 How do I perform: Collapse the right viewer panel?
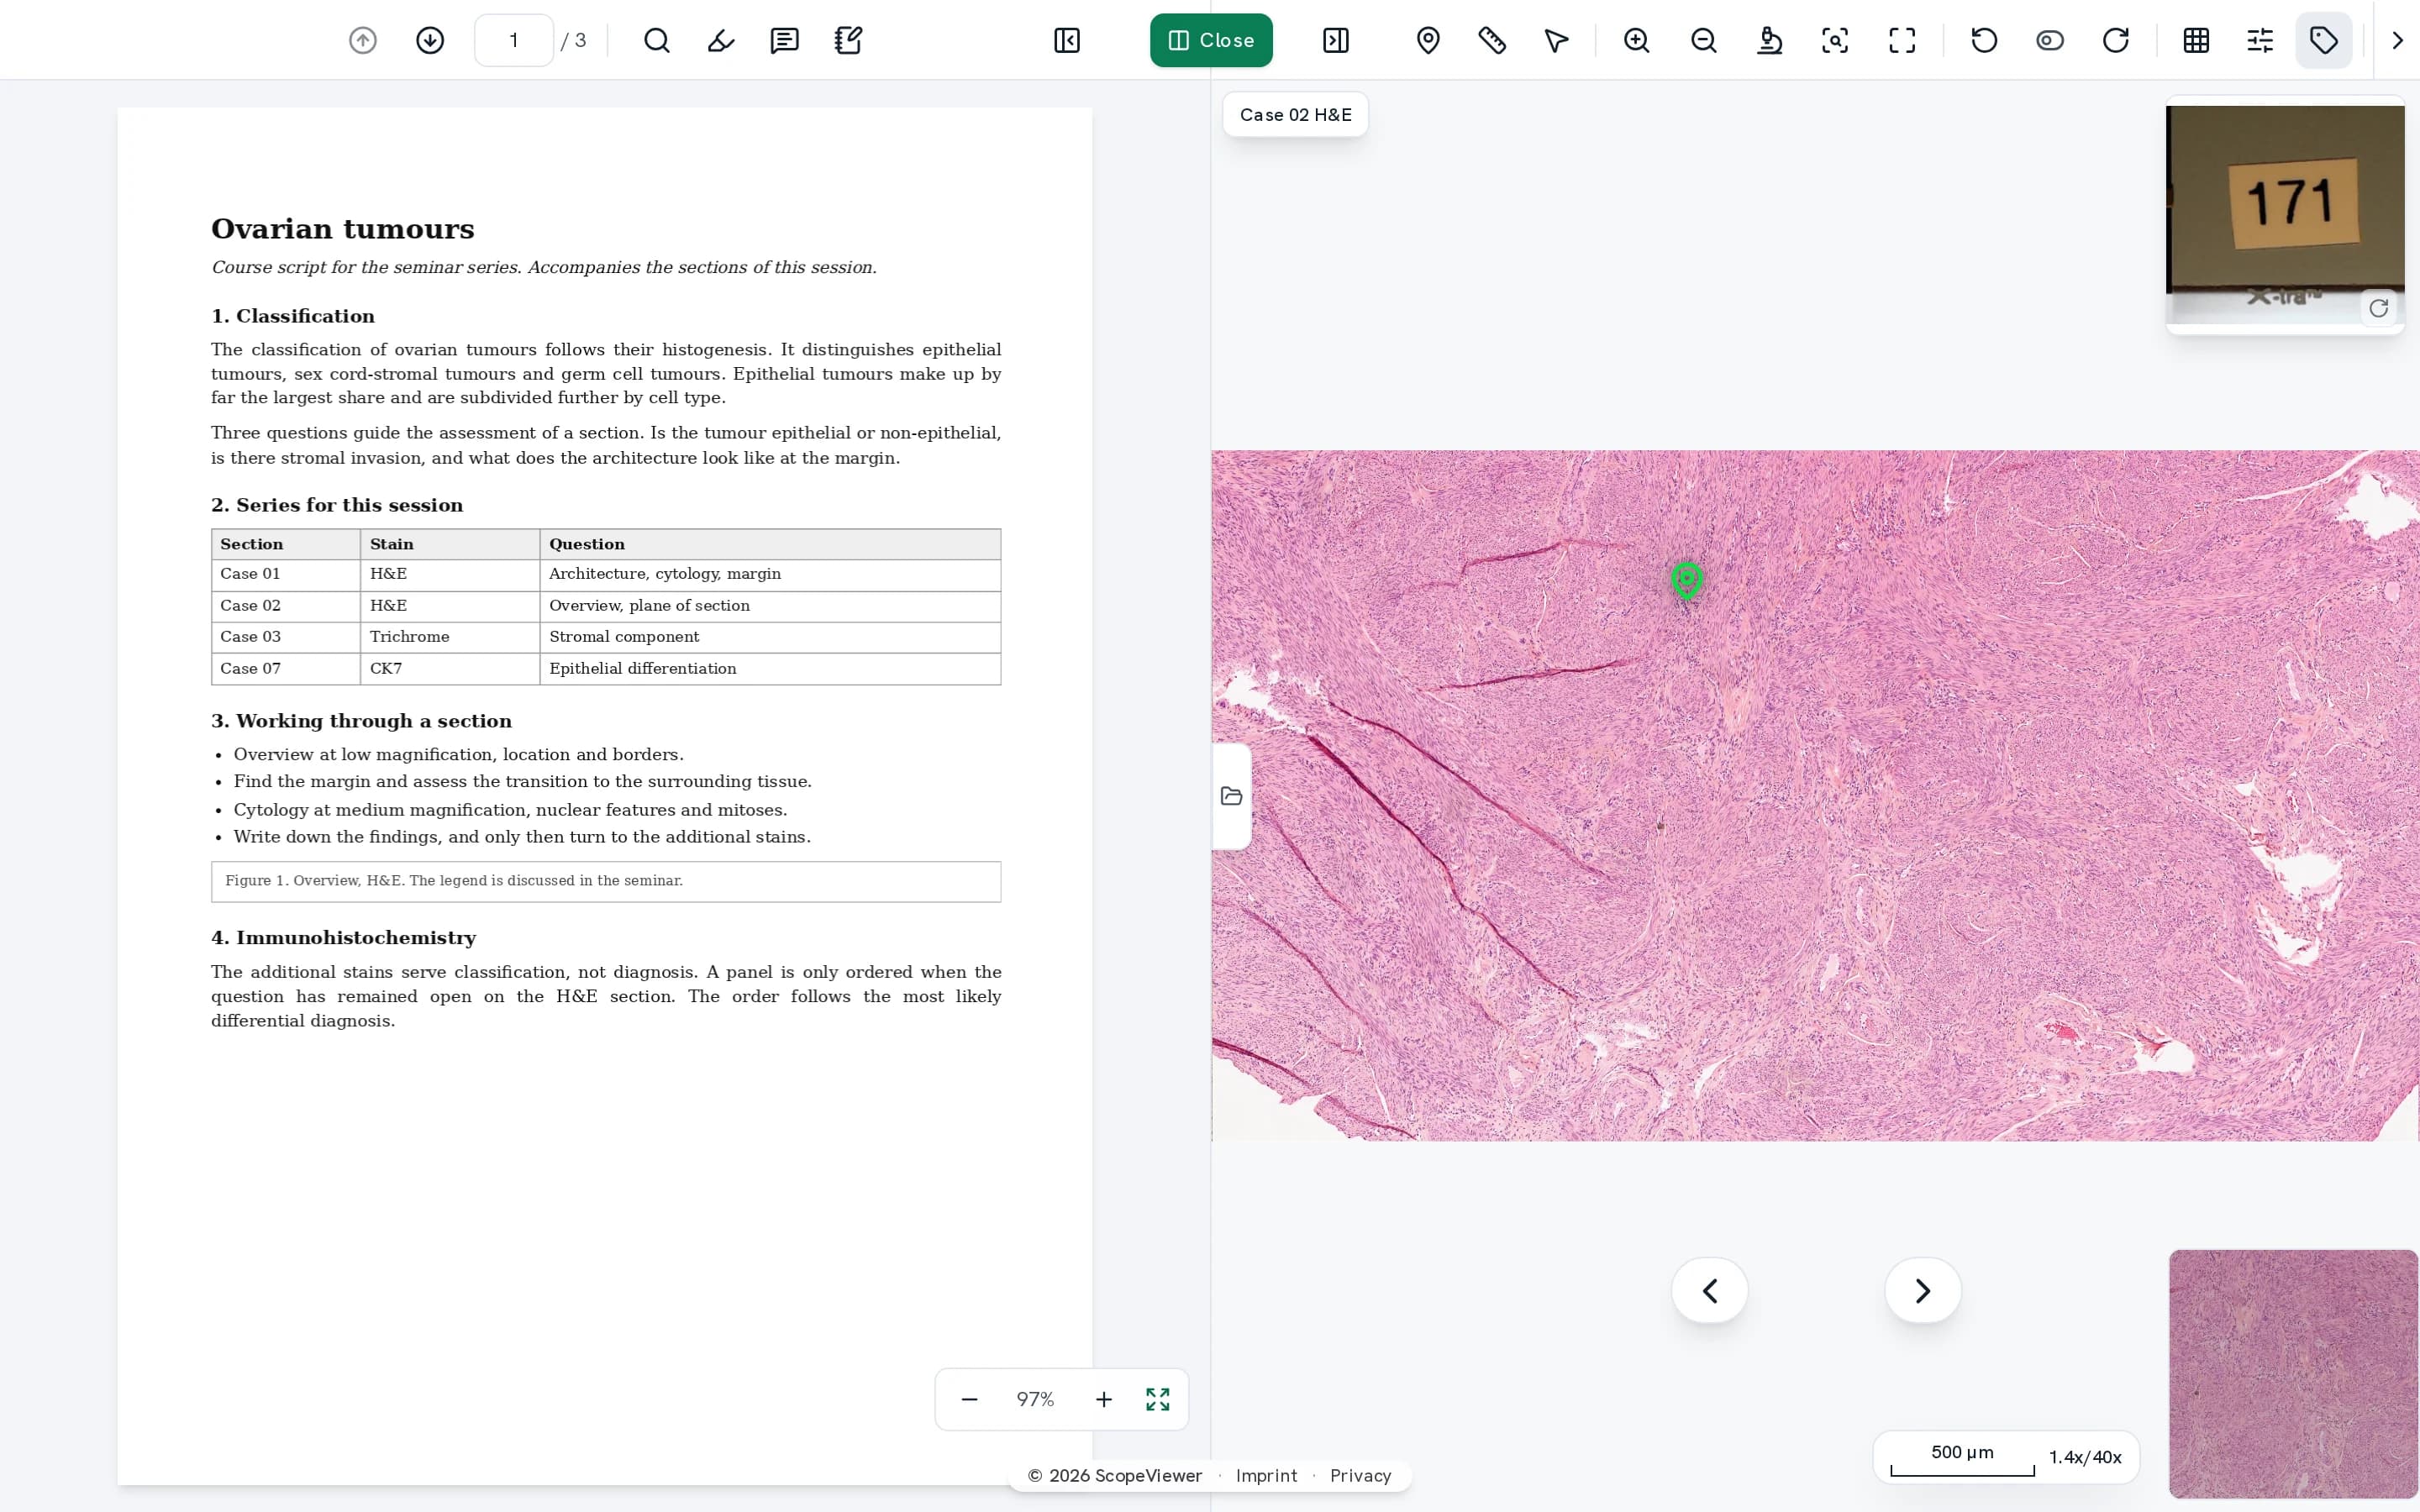(1336, 40)
